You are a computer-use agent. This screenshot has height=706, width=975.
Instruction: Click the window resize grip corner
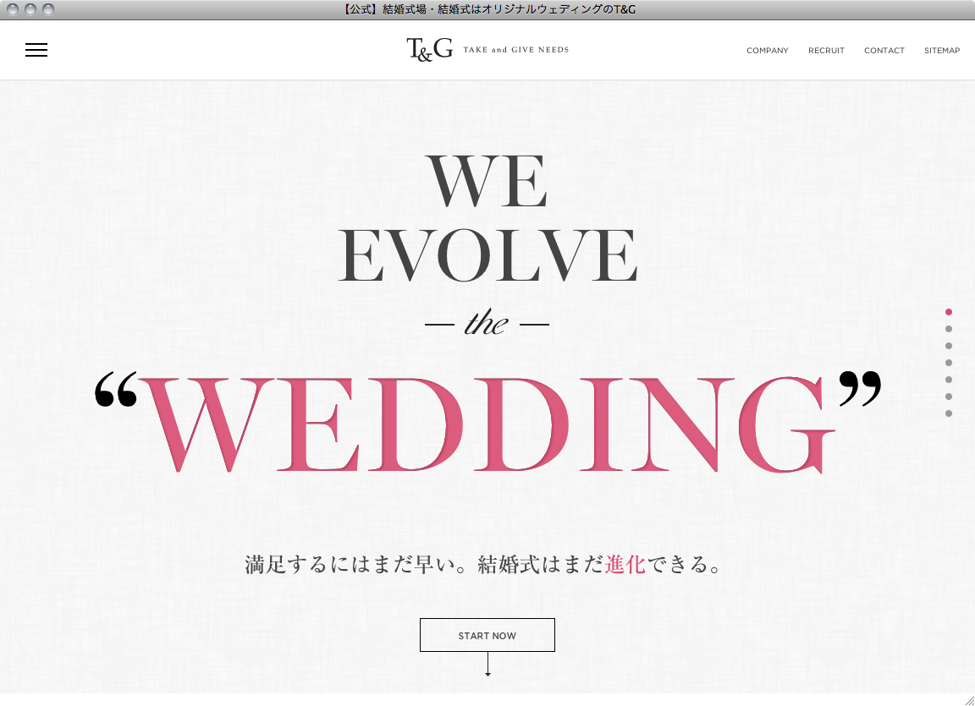(x=967, y=698)
